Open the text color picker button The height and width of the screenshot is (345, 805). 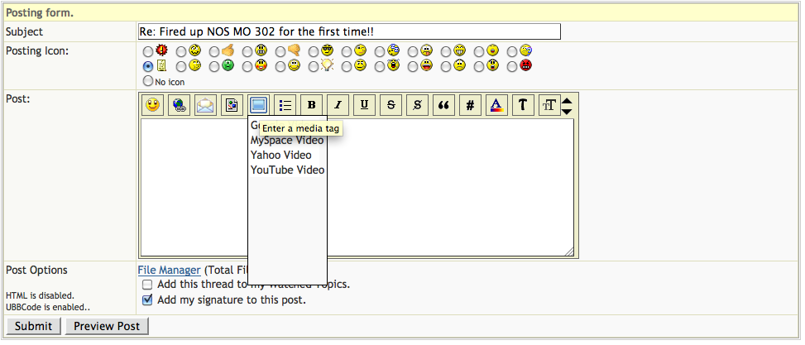pyautogui.click(x=496, y=105)
